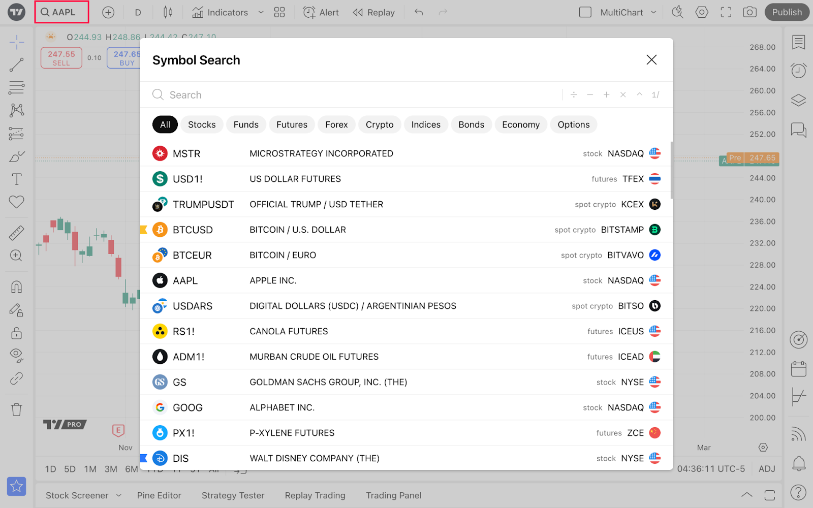The image size is (813, 508).
Task: Open chart settings hexagon icon
Action: [x=702, y=12]
